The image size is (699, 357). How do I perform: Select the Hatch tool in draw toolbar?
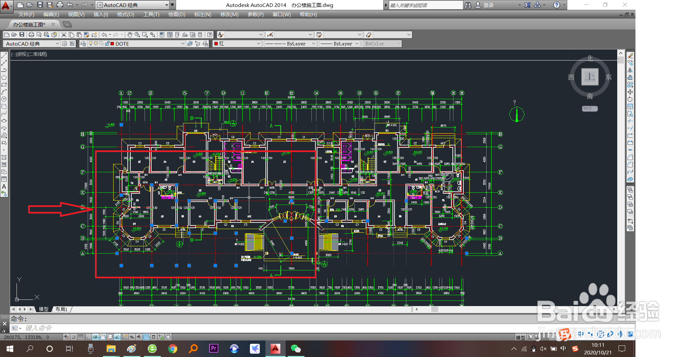point(4,157)
